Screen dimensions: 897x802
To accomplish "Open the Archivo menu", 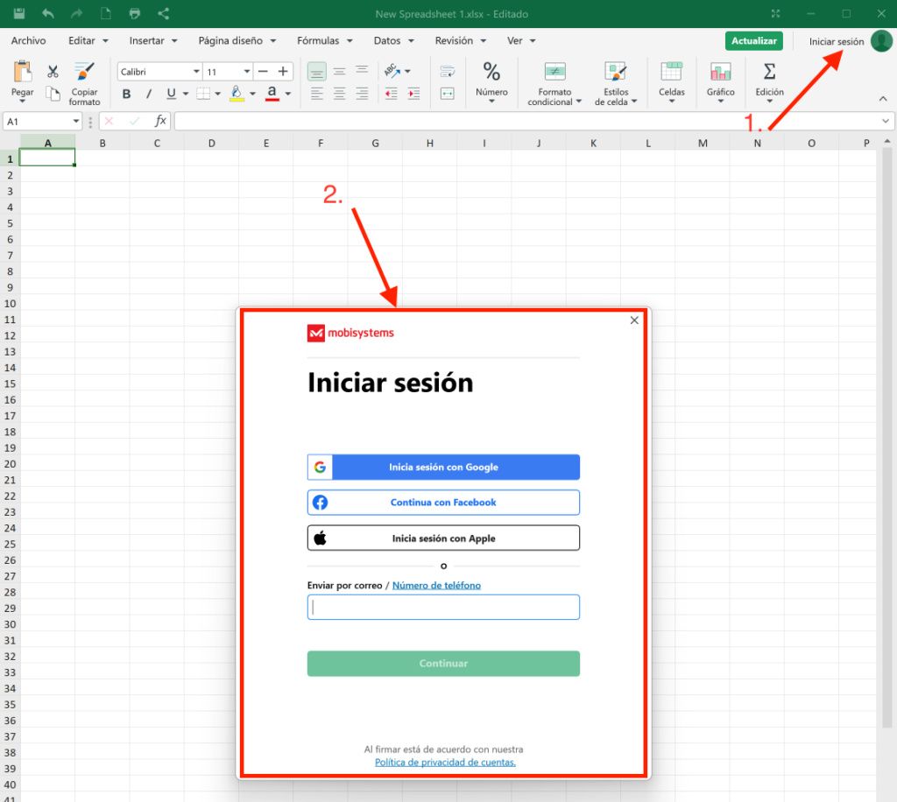I will (28, 41).
